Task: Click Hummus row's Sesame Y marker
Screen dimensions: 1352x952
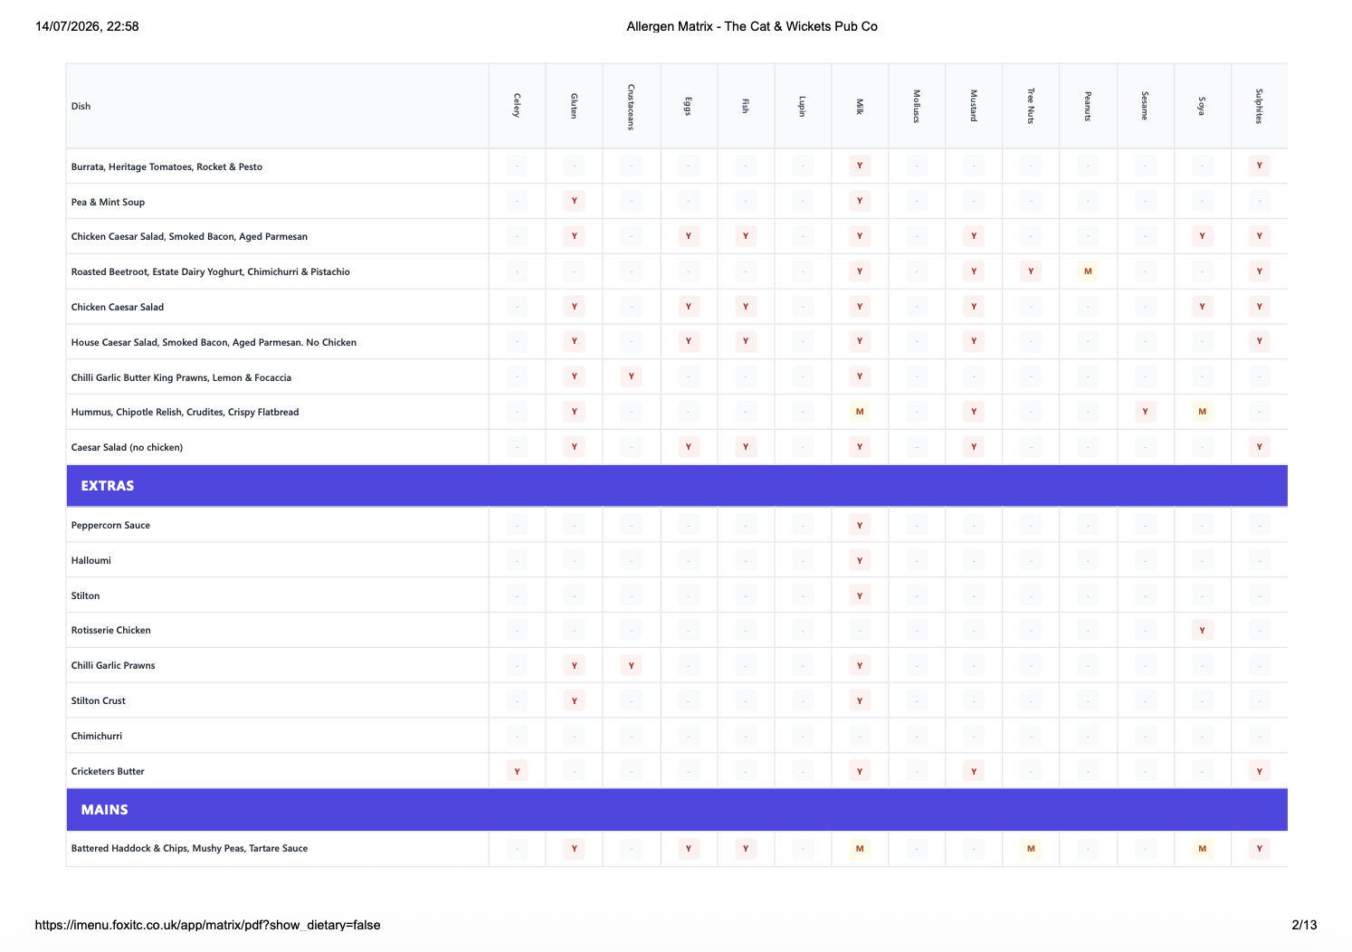Action: [x=1145, y=412]
